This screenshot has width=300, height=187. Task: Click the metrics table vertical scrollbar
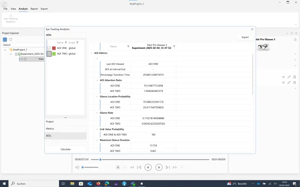click(253, 74)
